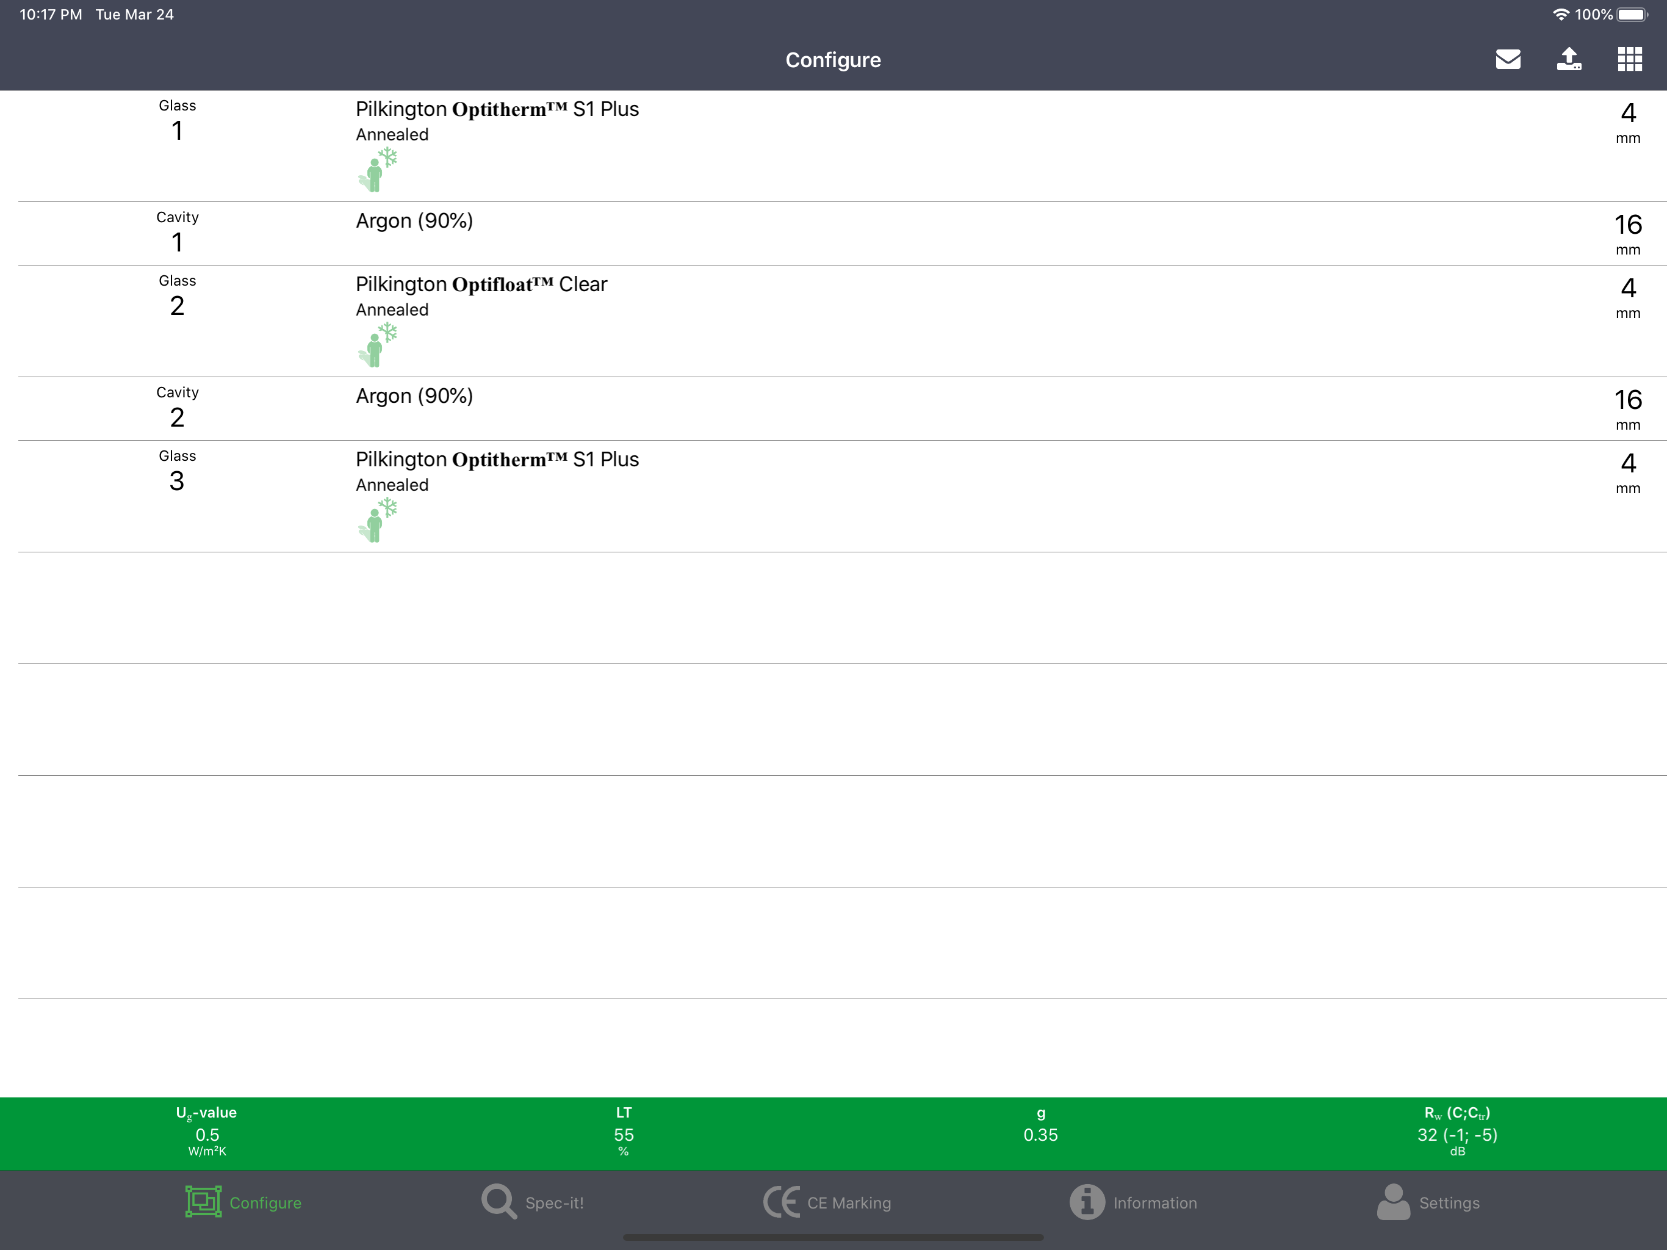Select Glass 1 Optitherm S1 Plus product name

pos(497,109)
